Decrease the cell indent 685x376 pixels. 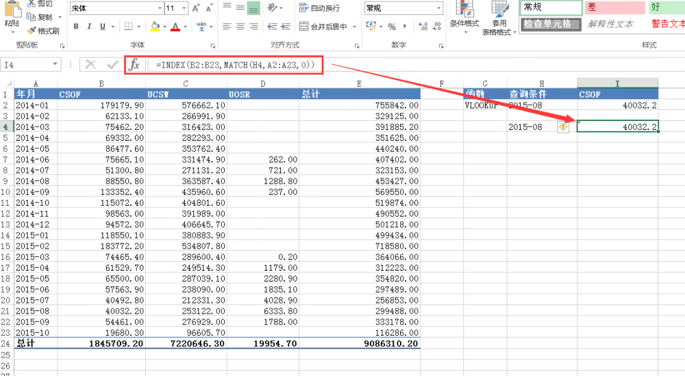pos(272,27)
